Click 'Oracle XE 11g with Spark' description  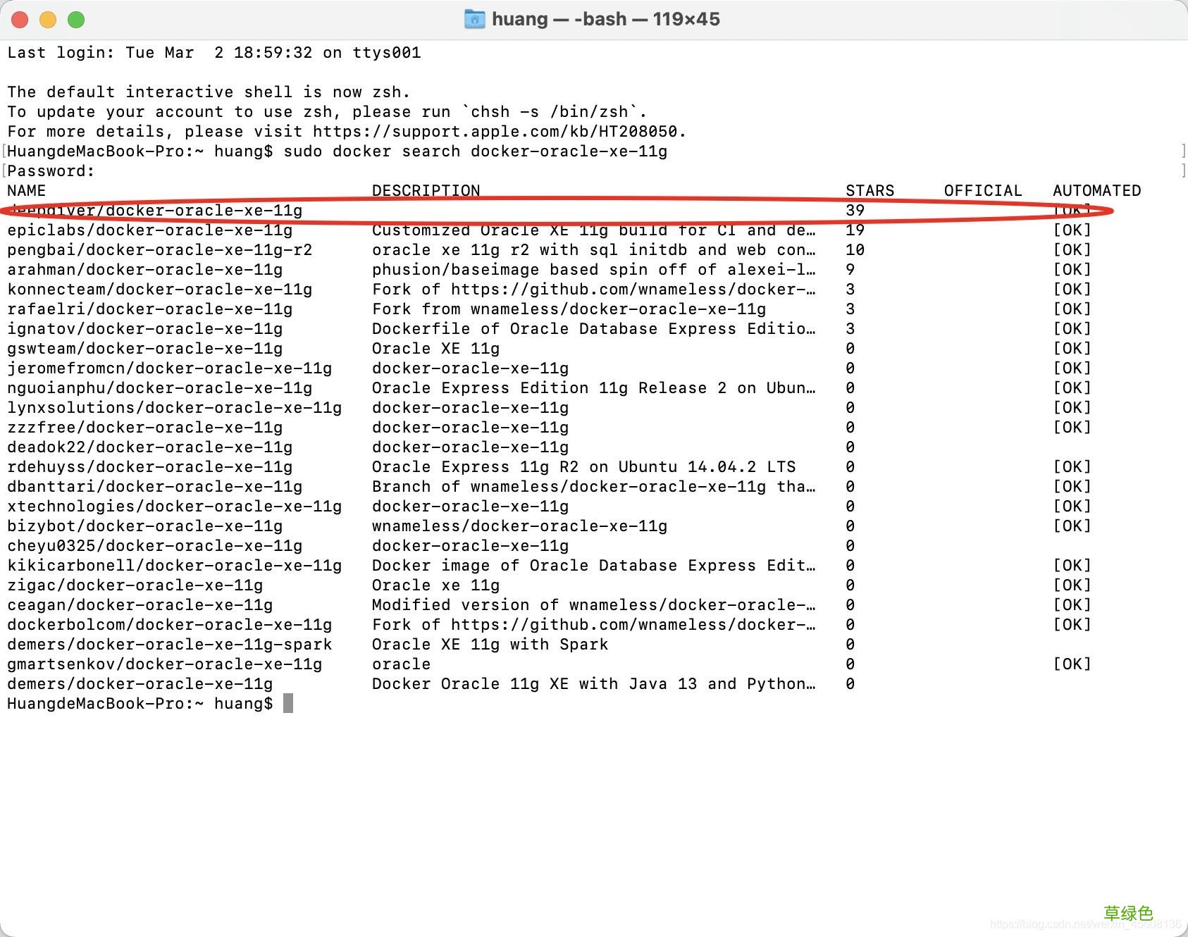(x=490, y=645)
